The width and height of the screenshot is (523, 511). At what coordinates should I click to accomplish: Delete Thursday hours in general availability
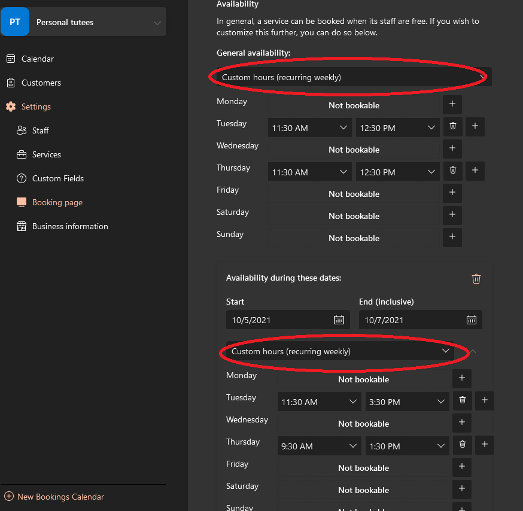point(453,171)
